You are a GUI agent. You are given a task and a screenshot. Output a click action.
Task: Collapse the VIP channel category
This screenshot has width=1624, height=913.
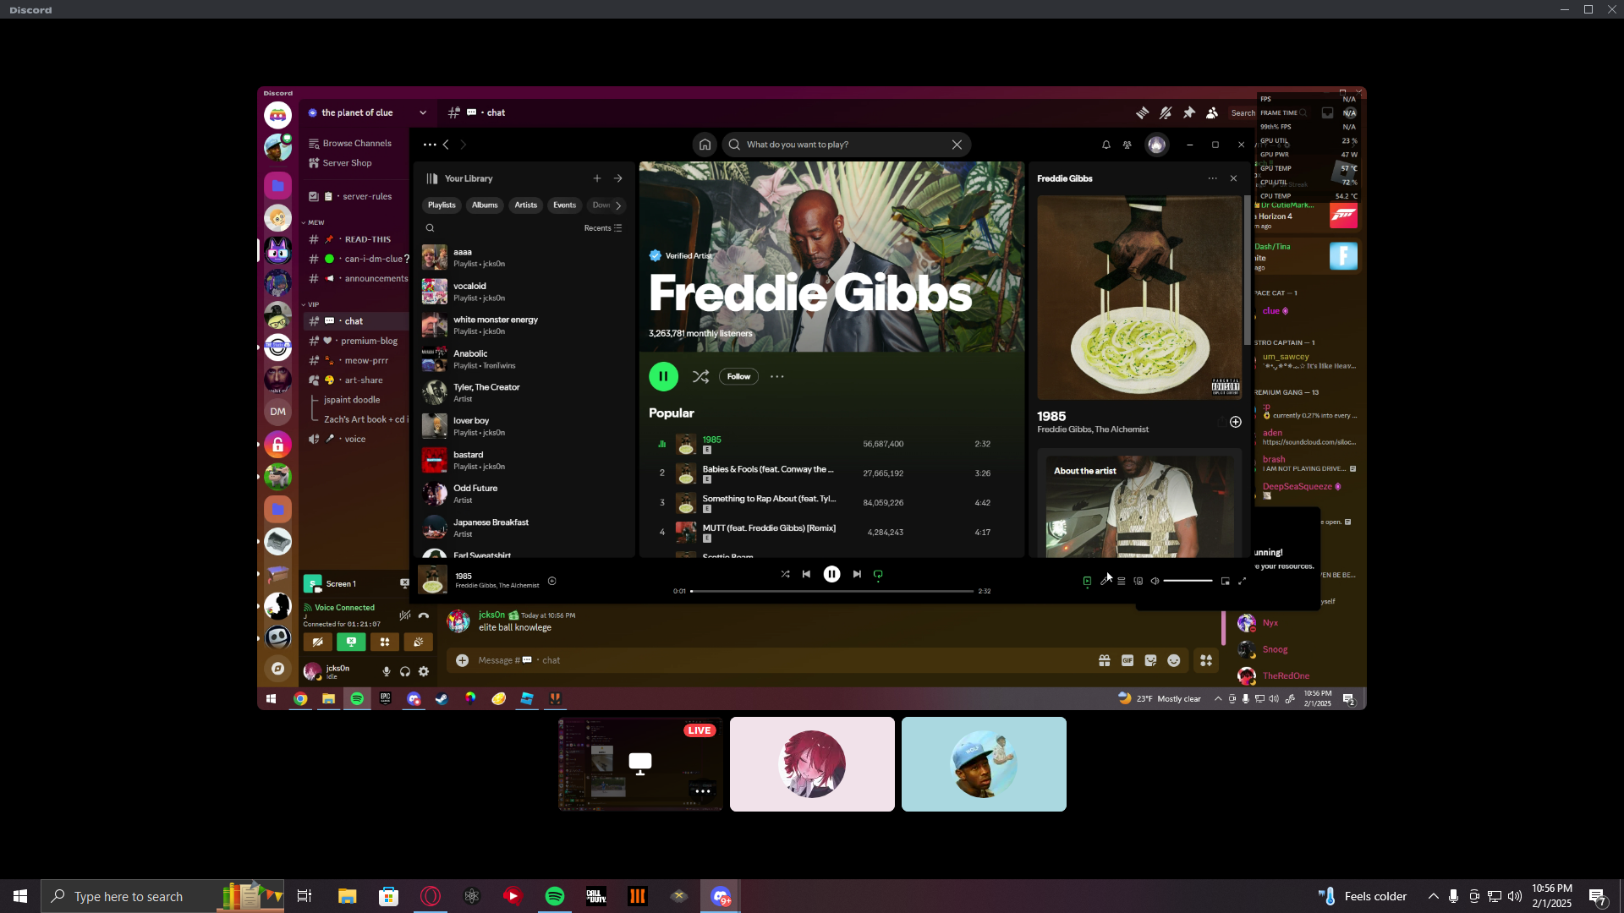click(x=310, y=304)
